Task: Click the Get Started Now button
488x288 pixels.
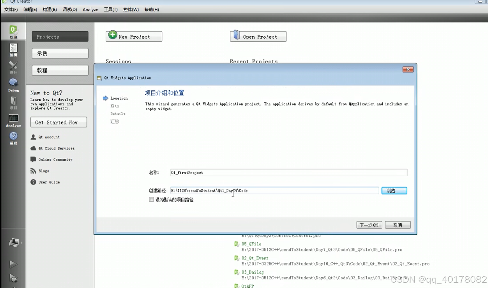Action: [x=59, y=122]
